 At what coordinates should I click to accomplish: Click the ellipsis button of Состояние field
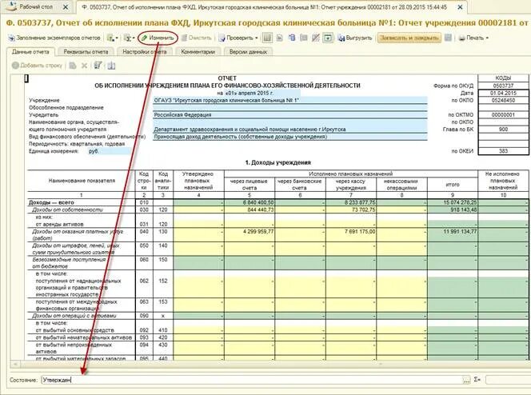point(467,380)
